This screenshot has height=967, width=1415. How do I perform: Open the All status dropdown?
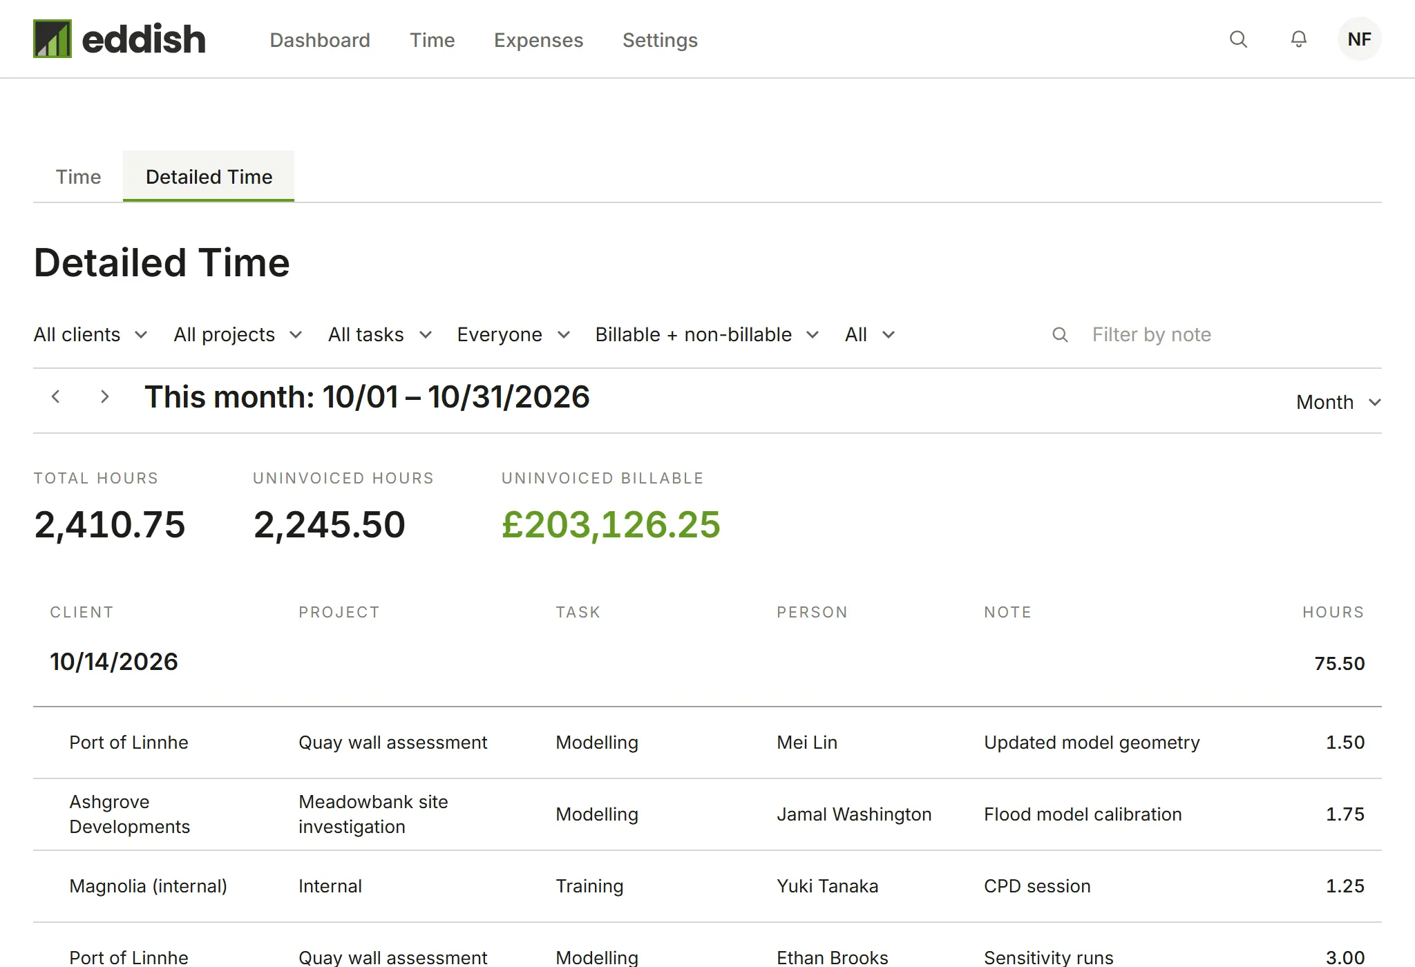pos(870,335)
